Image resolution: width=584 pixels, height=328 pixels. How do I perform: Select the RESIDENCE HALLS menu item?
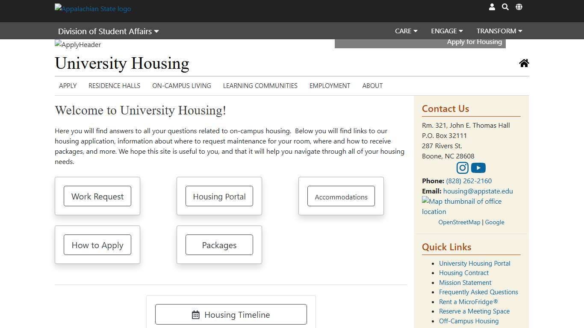point(114,86)
